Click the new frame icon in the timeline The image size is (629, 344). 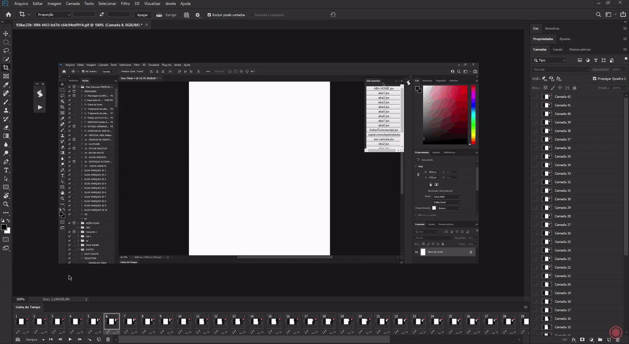point(99,339)
